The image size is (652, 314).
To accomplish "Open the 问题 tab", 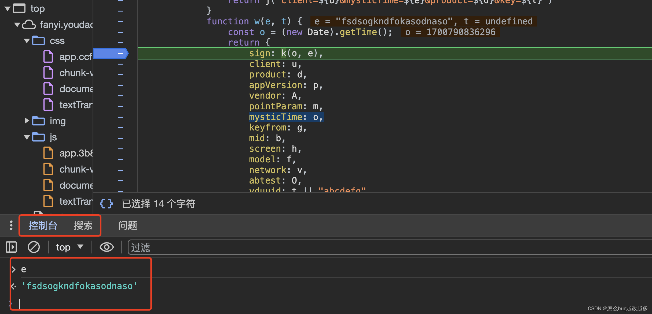I will (128, 225).
